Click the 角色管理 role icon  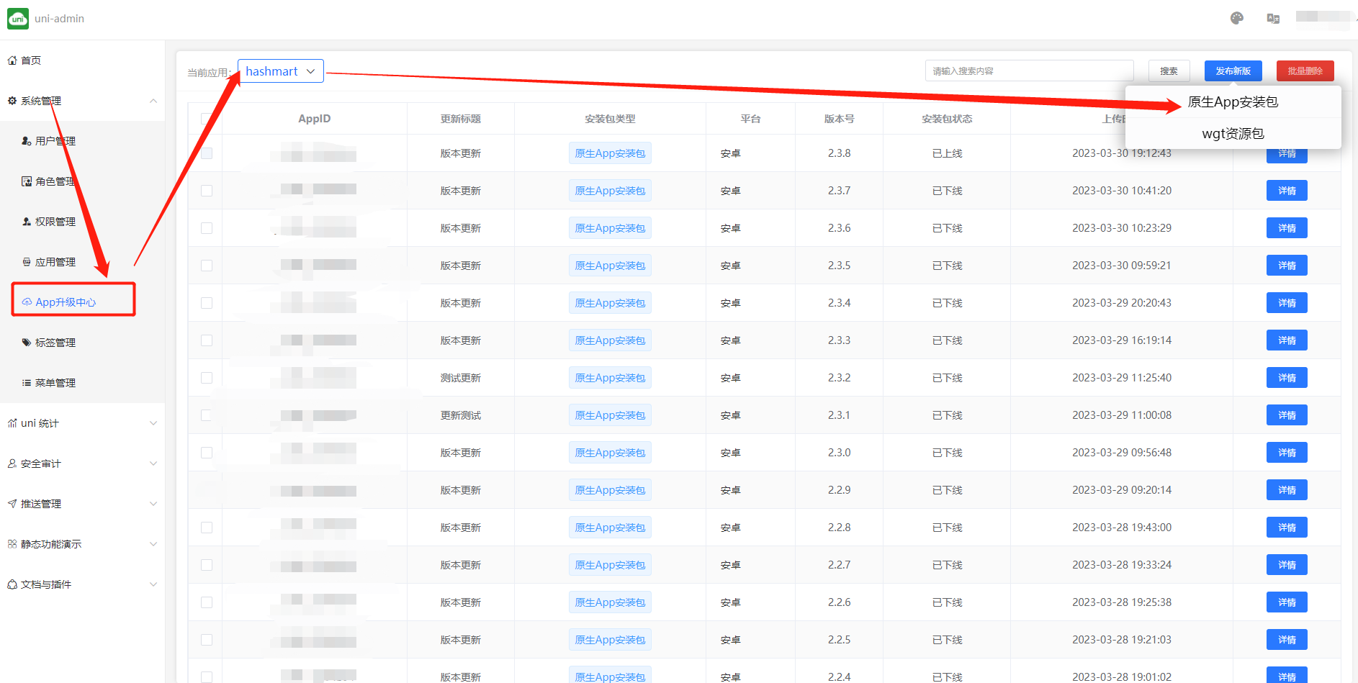coord(27,181)
